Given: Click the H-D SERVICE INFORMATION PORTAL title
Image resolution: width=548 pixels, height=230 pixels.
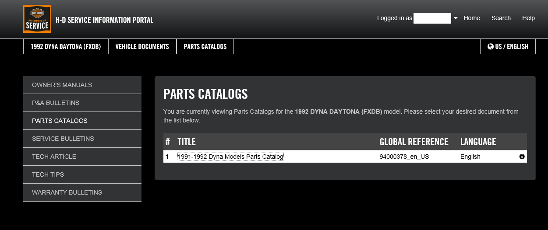Looking at the screenshot, I should pyautogui.click(x=104, y=20).
